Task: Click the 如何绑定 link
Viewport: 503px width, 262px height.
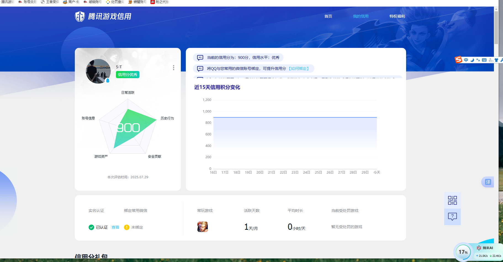Action: click(299, 69)
